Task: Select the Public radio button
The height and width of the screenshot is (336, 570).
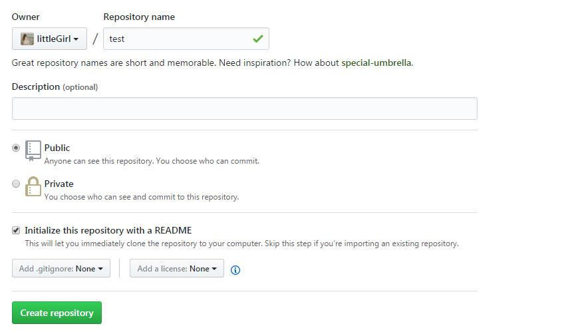Action: (16, 148)
